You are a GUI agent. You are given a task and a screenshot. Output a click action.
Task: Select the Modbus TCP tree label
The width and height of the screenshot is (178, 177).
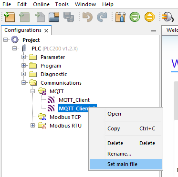[65, 117]
